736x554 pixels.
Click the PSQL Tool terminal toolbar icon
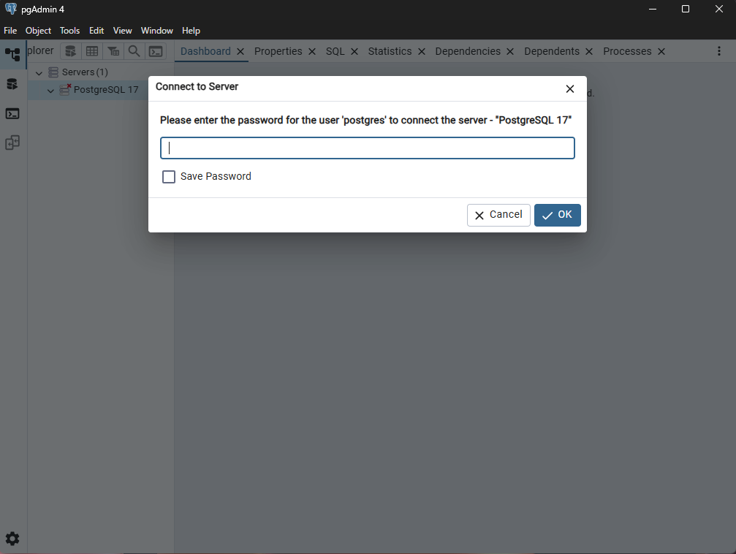click(x=156, y=51)
